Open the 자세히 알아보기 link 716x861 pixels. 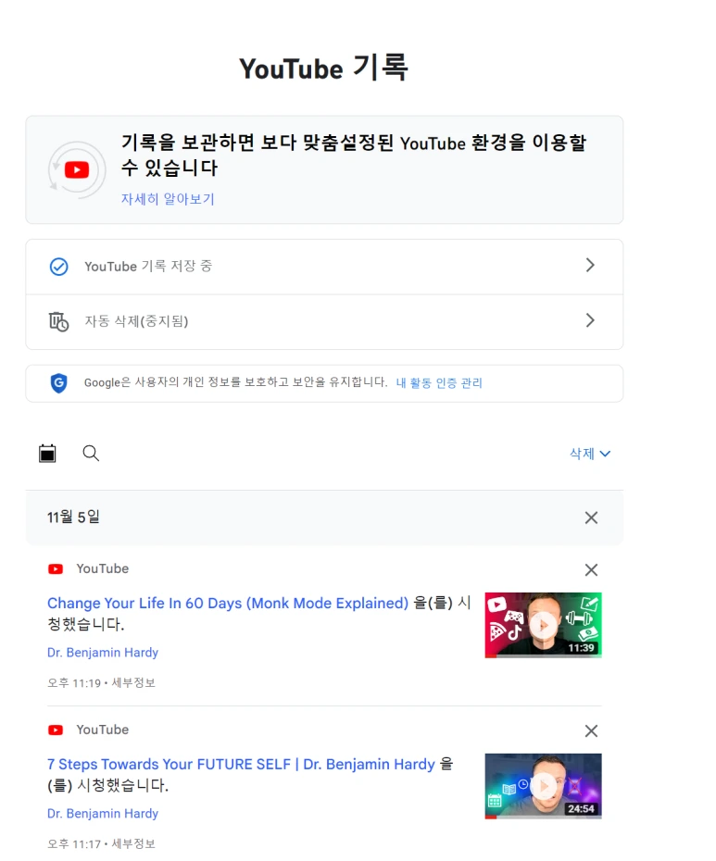click(168, 199)
